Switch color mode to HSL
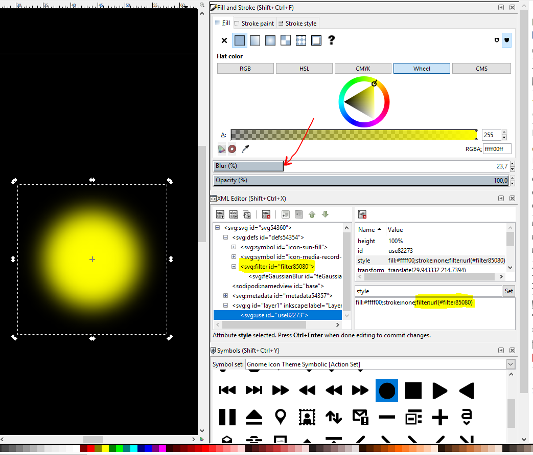This screenshot has height=455, width=533. [x=304, y=69]
